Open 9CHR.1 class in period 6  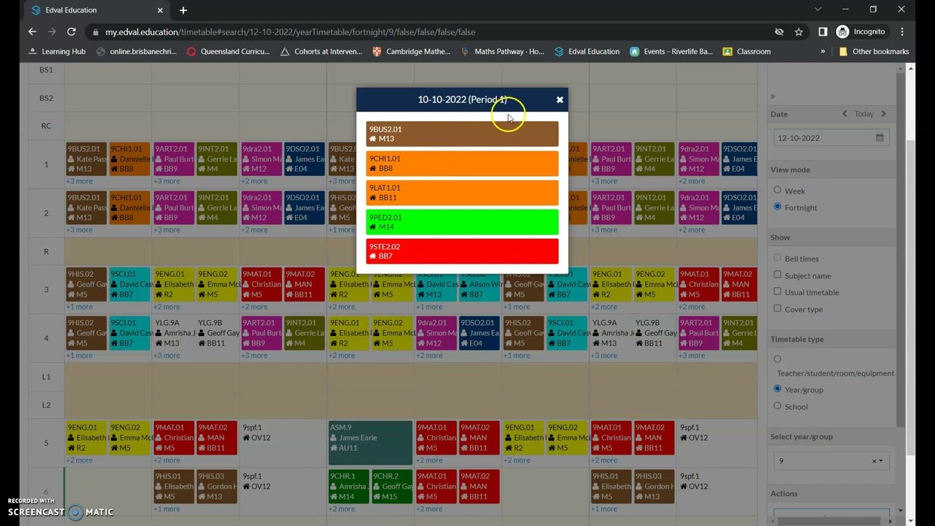click(x=348, y=487)
